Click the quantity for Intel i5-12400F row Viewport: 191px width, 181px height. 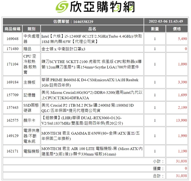tap(155, 39)
